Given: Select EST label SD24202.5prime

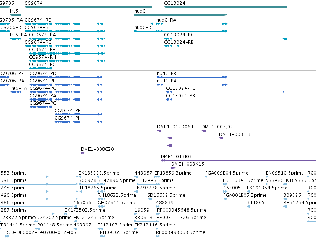Looking at the screenshot, I should point(53,218).
